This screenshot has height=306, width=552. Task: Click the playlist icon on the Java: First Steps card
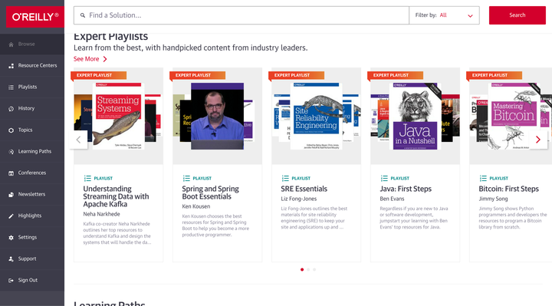tap(384, 178)
